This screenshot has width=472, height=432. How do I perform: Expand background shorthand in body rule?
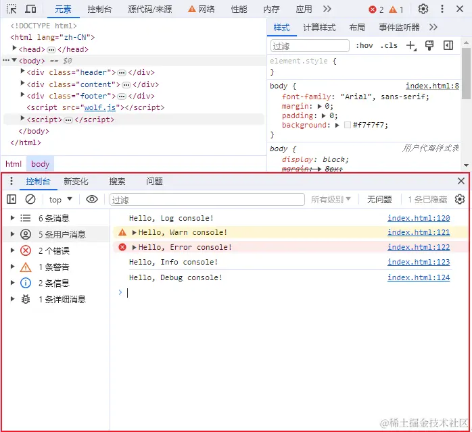[x=337, y=126]
